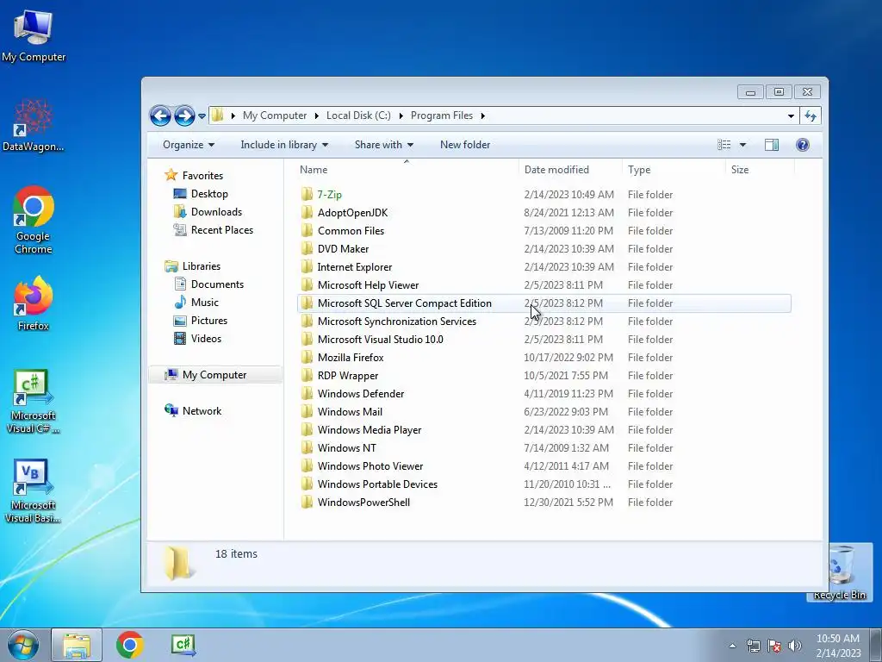Click the Refresh button in address bar
Viewport: 882px width, 662px height.
click(810, 116)
